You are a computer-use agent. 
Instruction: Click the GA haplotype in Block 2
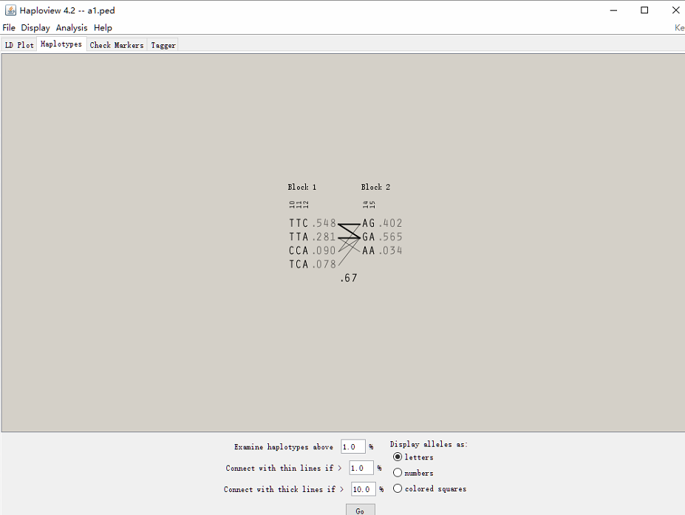point(368,236)
